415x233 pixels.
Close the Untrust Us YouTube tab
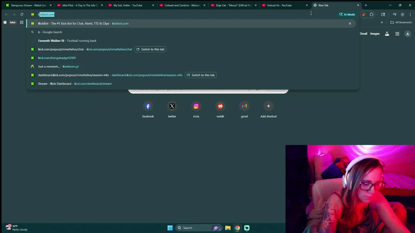(307, 5)
